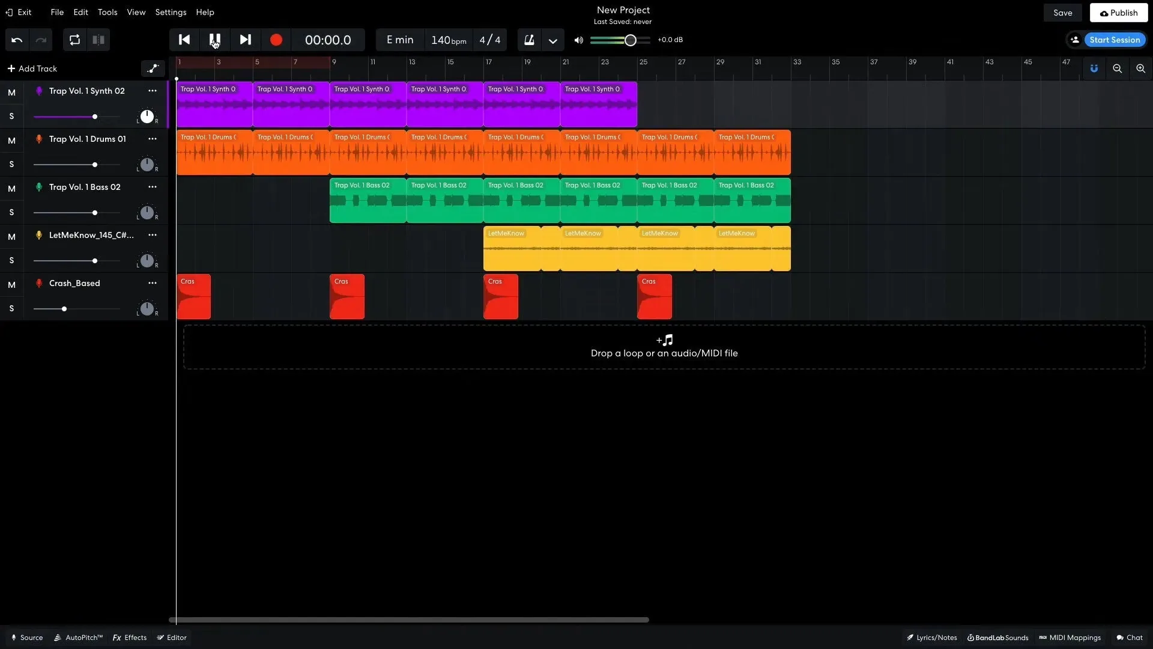Open options menu for Crash_Based track
The height and width of the screenshot is (649, 1153).
pyautogui.click(x=153, y=283)
